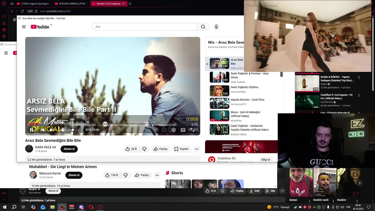Switch to B*KUNU KIRBAÇLAYIM tab
The width and height of the screenshot is (375, 211).
point(72,4)
